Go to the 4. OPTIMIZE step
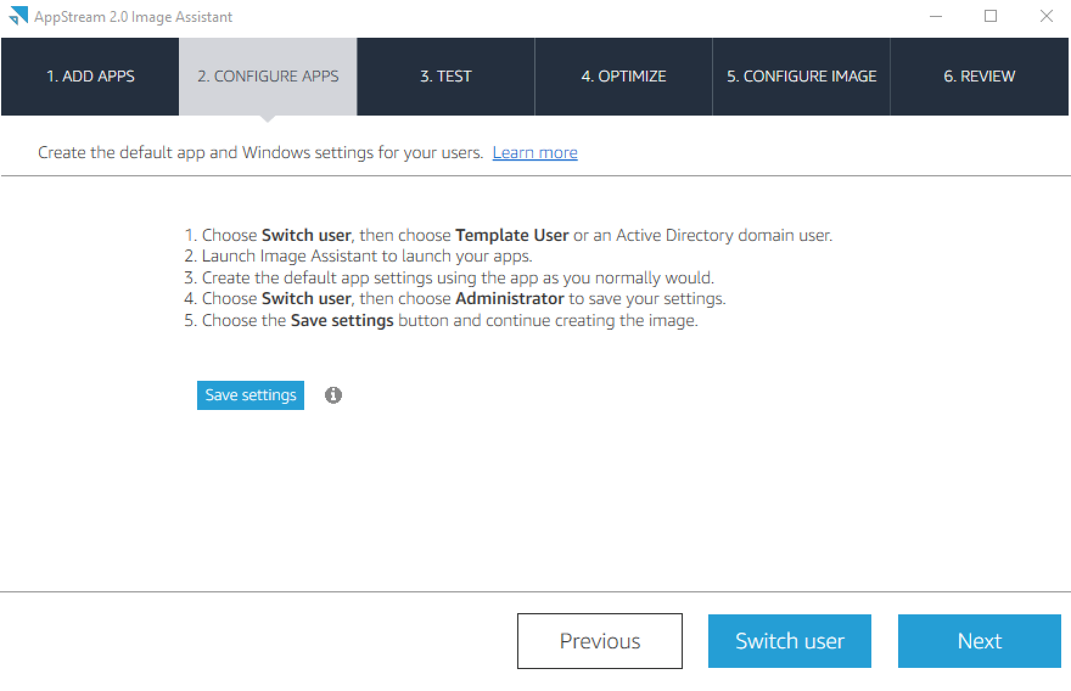The height and width of the screenshot is (691, 1071). pyautogui.click(x=623, y=77)
